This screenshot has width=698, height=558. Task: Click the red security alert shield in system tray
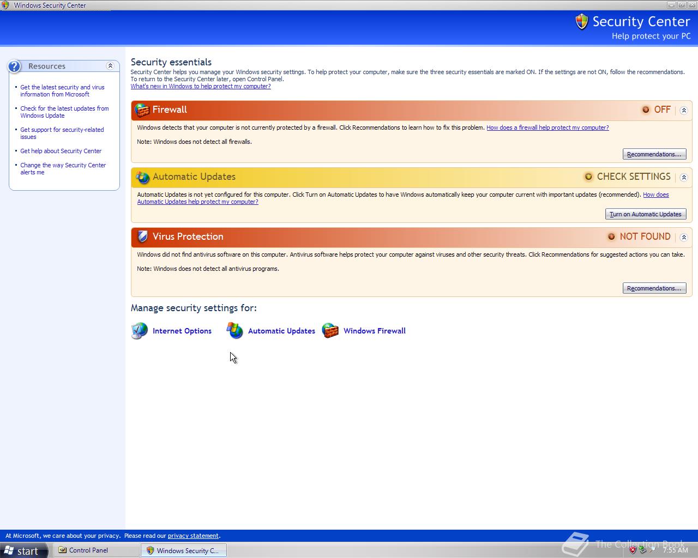(x=633, y=550)
